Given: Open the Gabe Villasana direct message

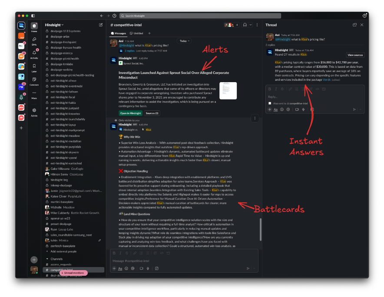Looking at the screenshot, I should (73, 169).
